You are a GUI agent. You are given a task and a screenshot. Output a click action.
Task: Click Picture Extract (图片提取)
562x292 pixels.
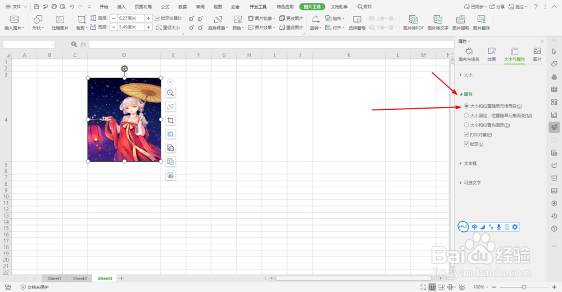[461, 23]
